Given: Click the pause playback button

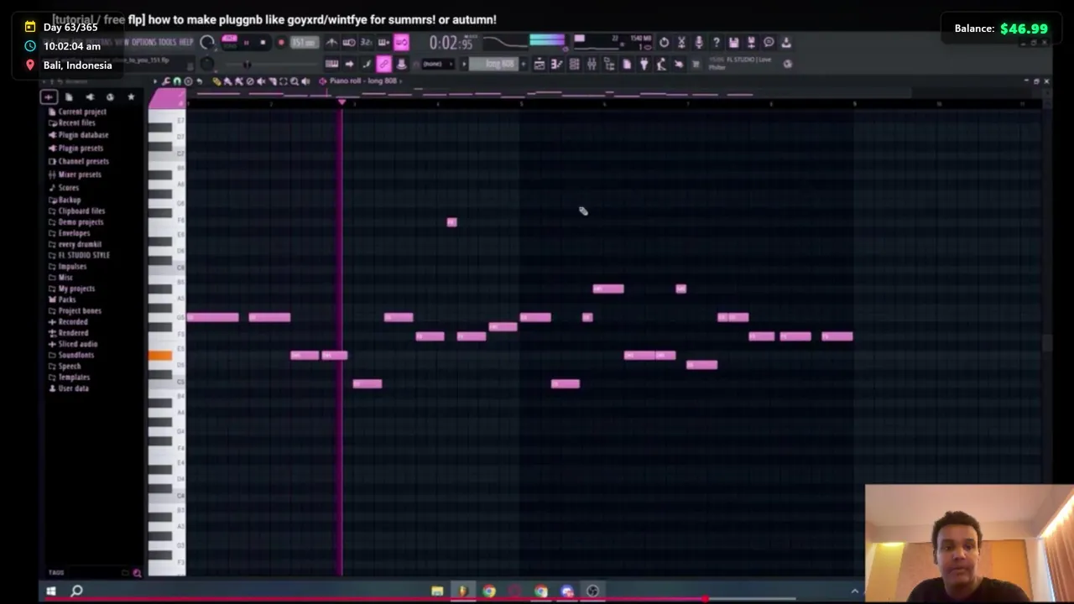Looking at the screenshot, I should (x=246, y=42).
